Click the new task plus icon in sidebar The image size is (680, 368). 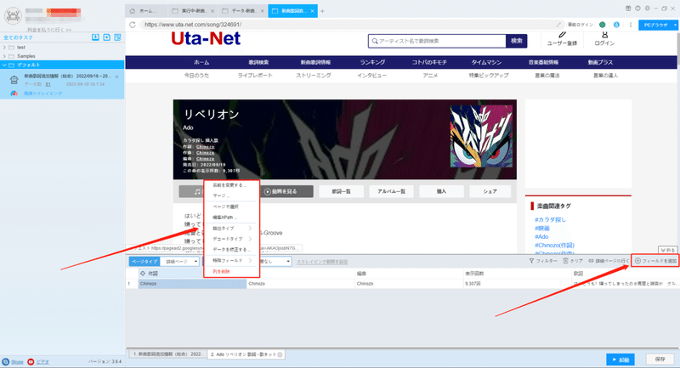107,37
